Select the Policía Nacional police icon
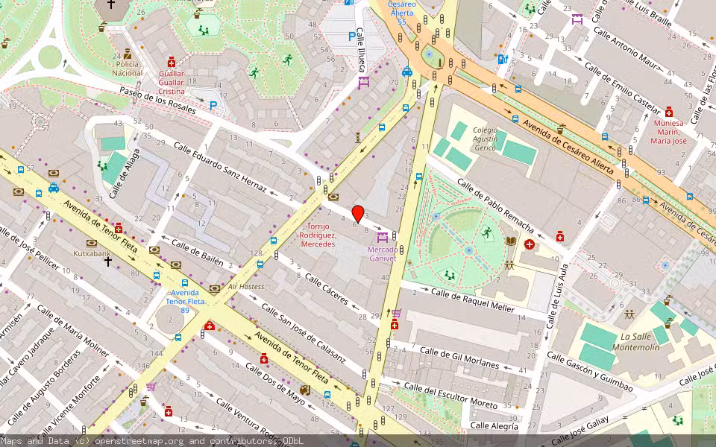This screenshot has width=716, height=447. pos(127,53)
